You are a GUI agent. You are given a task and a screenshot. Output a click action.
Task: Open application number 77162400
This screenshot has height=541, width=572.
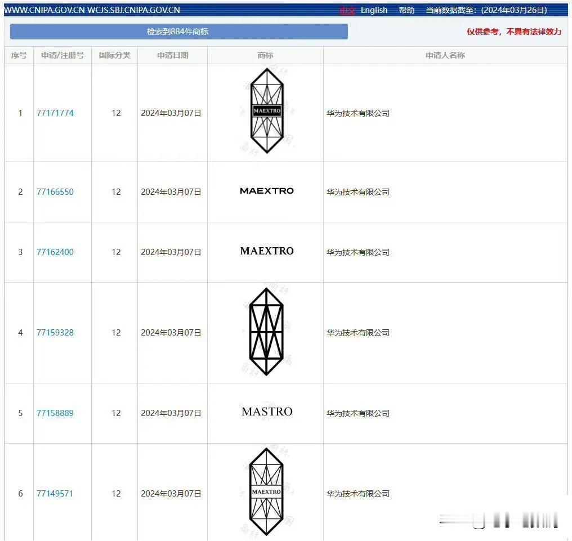click(55, 252)
